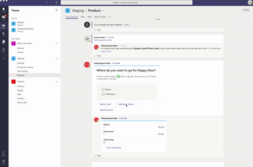The image size is (253, 167).
Task: Go back with the left arrow
Action: (x=47, y=3)
